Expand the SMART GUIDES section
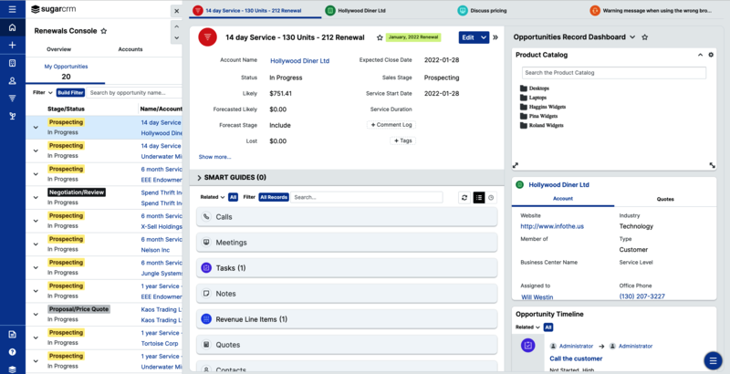Screen dimensions: 730x374 click(200, 177)
